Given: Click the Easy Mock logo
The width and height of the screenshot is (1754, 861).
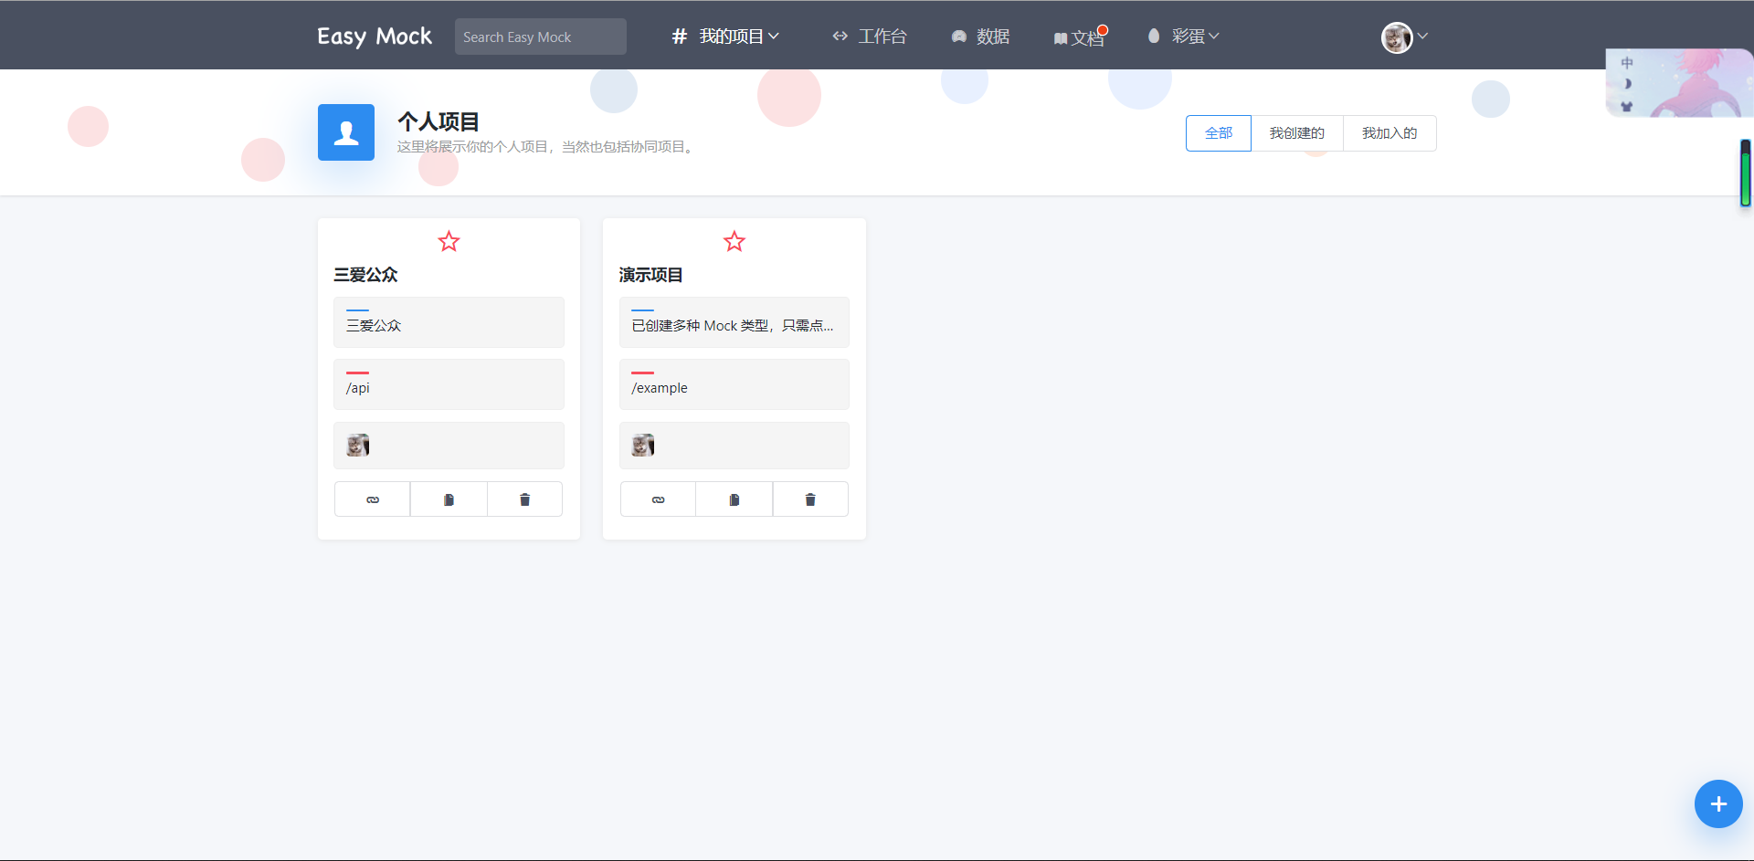Looking at the screenshot, I should point(375,37).
